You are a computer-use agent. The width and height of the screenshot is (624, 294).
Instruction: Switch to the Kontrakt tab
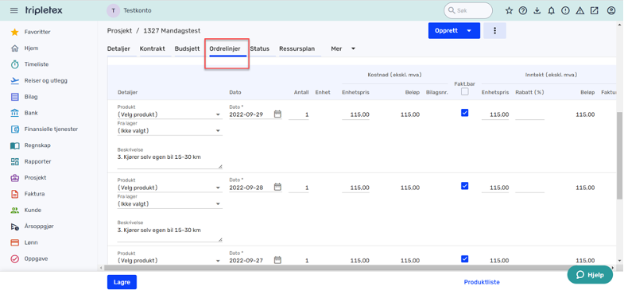coord(152,49)
